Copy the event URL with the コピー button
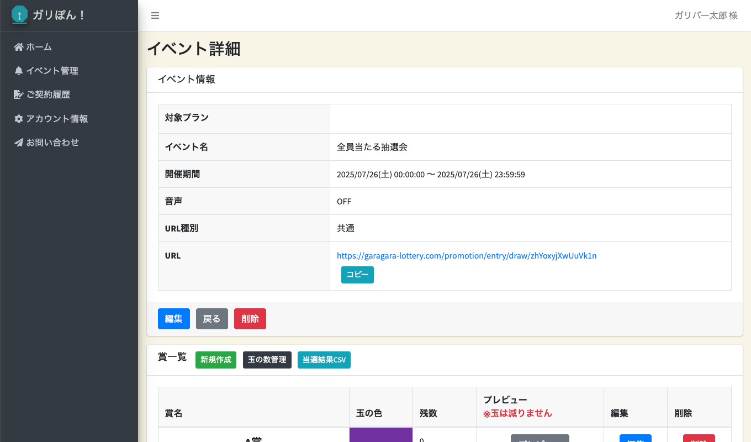The height and width of the screenshot is (442, 751). click(357, 275)
